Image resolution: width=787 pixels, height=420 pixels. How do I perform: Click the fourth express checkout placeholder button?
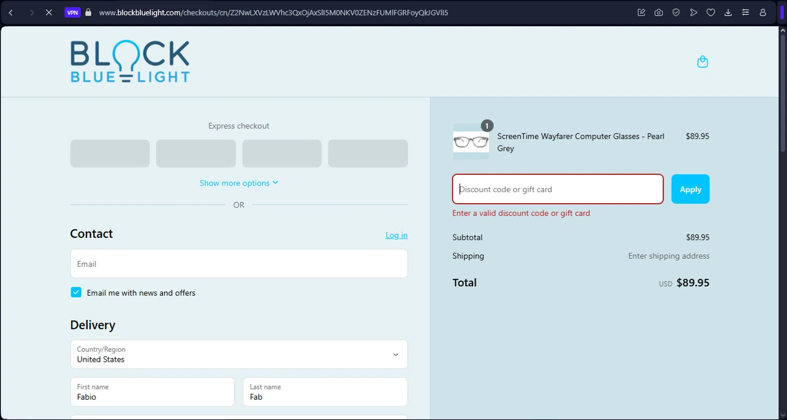tap(368, 153)
